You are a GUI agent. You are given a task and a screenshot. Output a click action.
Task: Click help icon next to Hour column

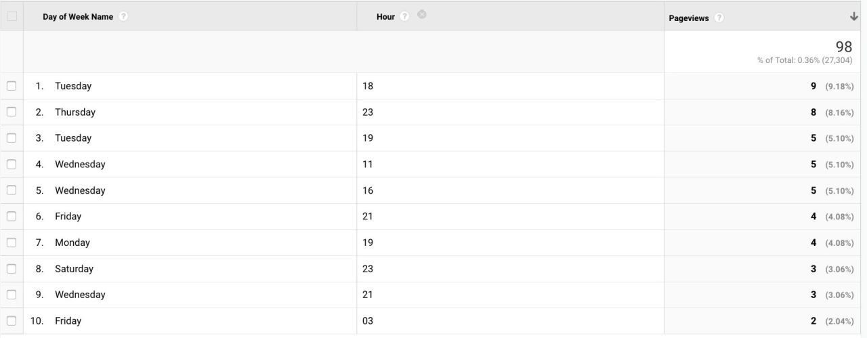click(x=405, y=16)
